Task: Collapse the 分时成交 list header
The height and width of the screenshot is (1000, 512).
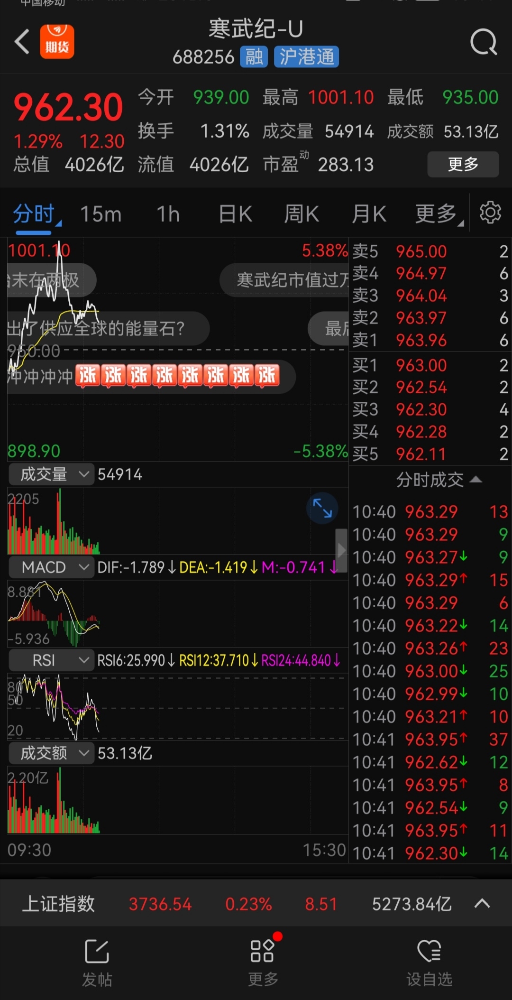Action: click(439, 480)
